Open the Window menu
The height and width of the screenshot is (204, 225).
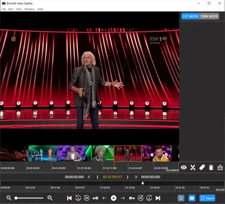tap(29, 9)
